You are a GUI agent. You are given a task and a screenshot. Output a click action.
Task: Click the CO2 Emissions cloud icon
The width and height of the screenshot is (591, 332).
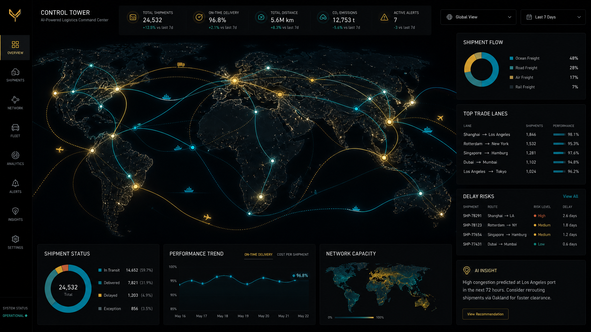pos(323,17)
